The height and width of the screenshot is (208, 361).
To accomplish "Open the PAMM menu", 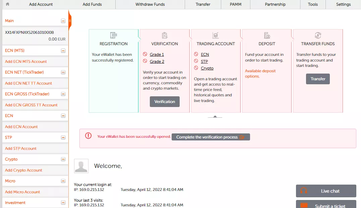I will coord(236,4).
